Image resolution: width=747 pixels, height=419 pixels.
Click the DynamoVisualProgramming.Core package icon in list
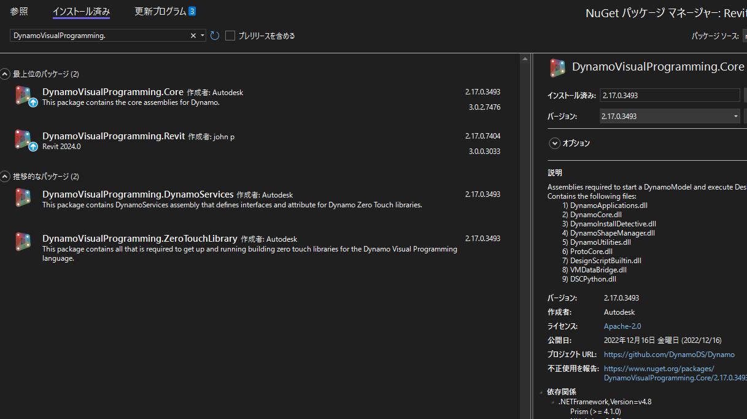pos(23,96)
